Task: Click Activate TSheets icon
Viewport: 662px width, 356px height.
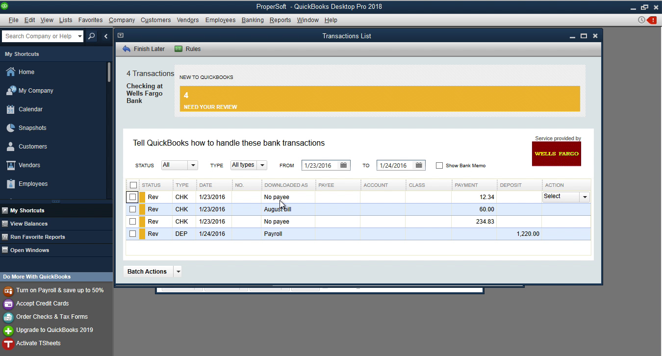Action: tap(8, 343)
